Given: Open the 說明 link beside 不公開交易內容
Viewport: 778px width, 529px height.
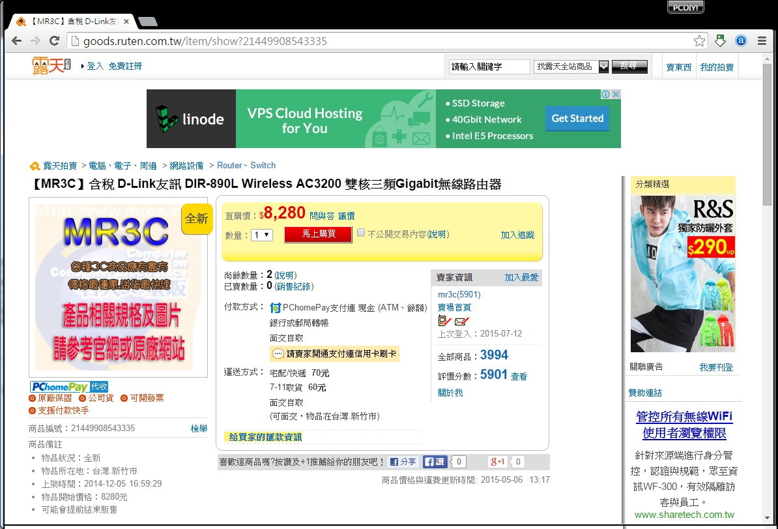Looking at the screenshot, I should [437, 234].
